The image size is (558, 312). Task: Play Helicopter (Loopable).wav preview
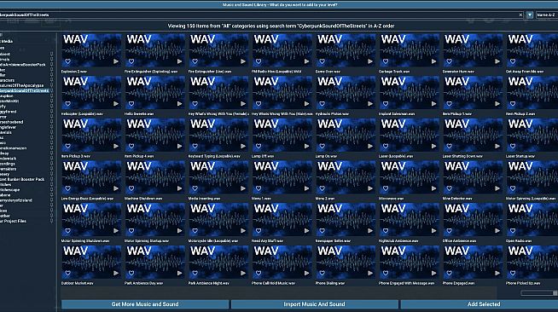click(x=116, y=104)
